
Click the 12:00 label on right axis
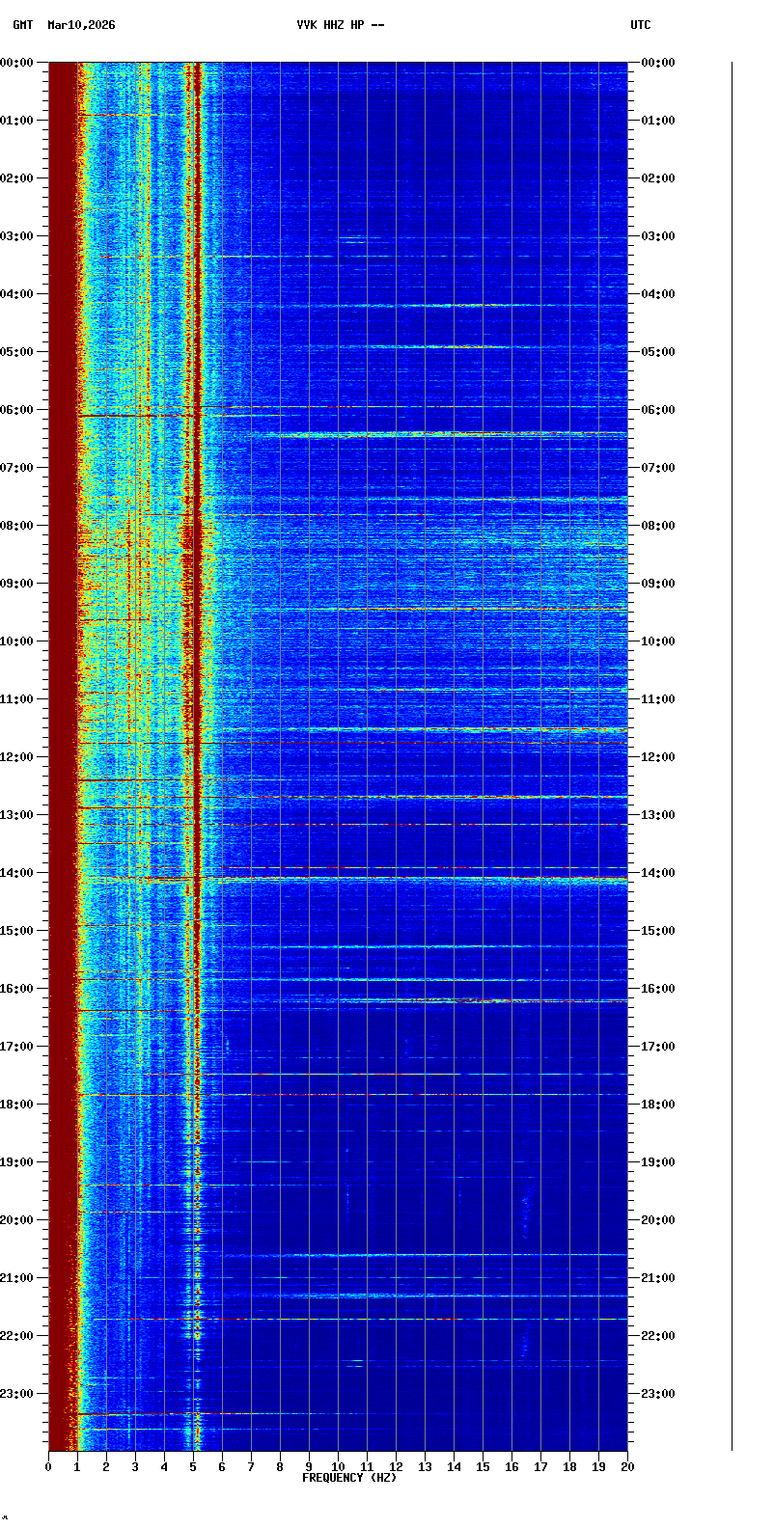(x=658, y=757)
